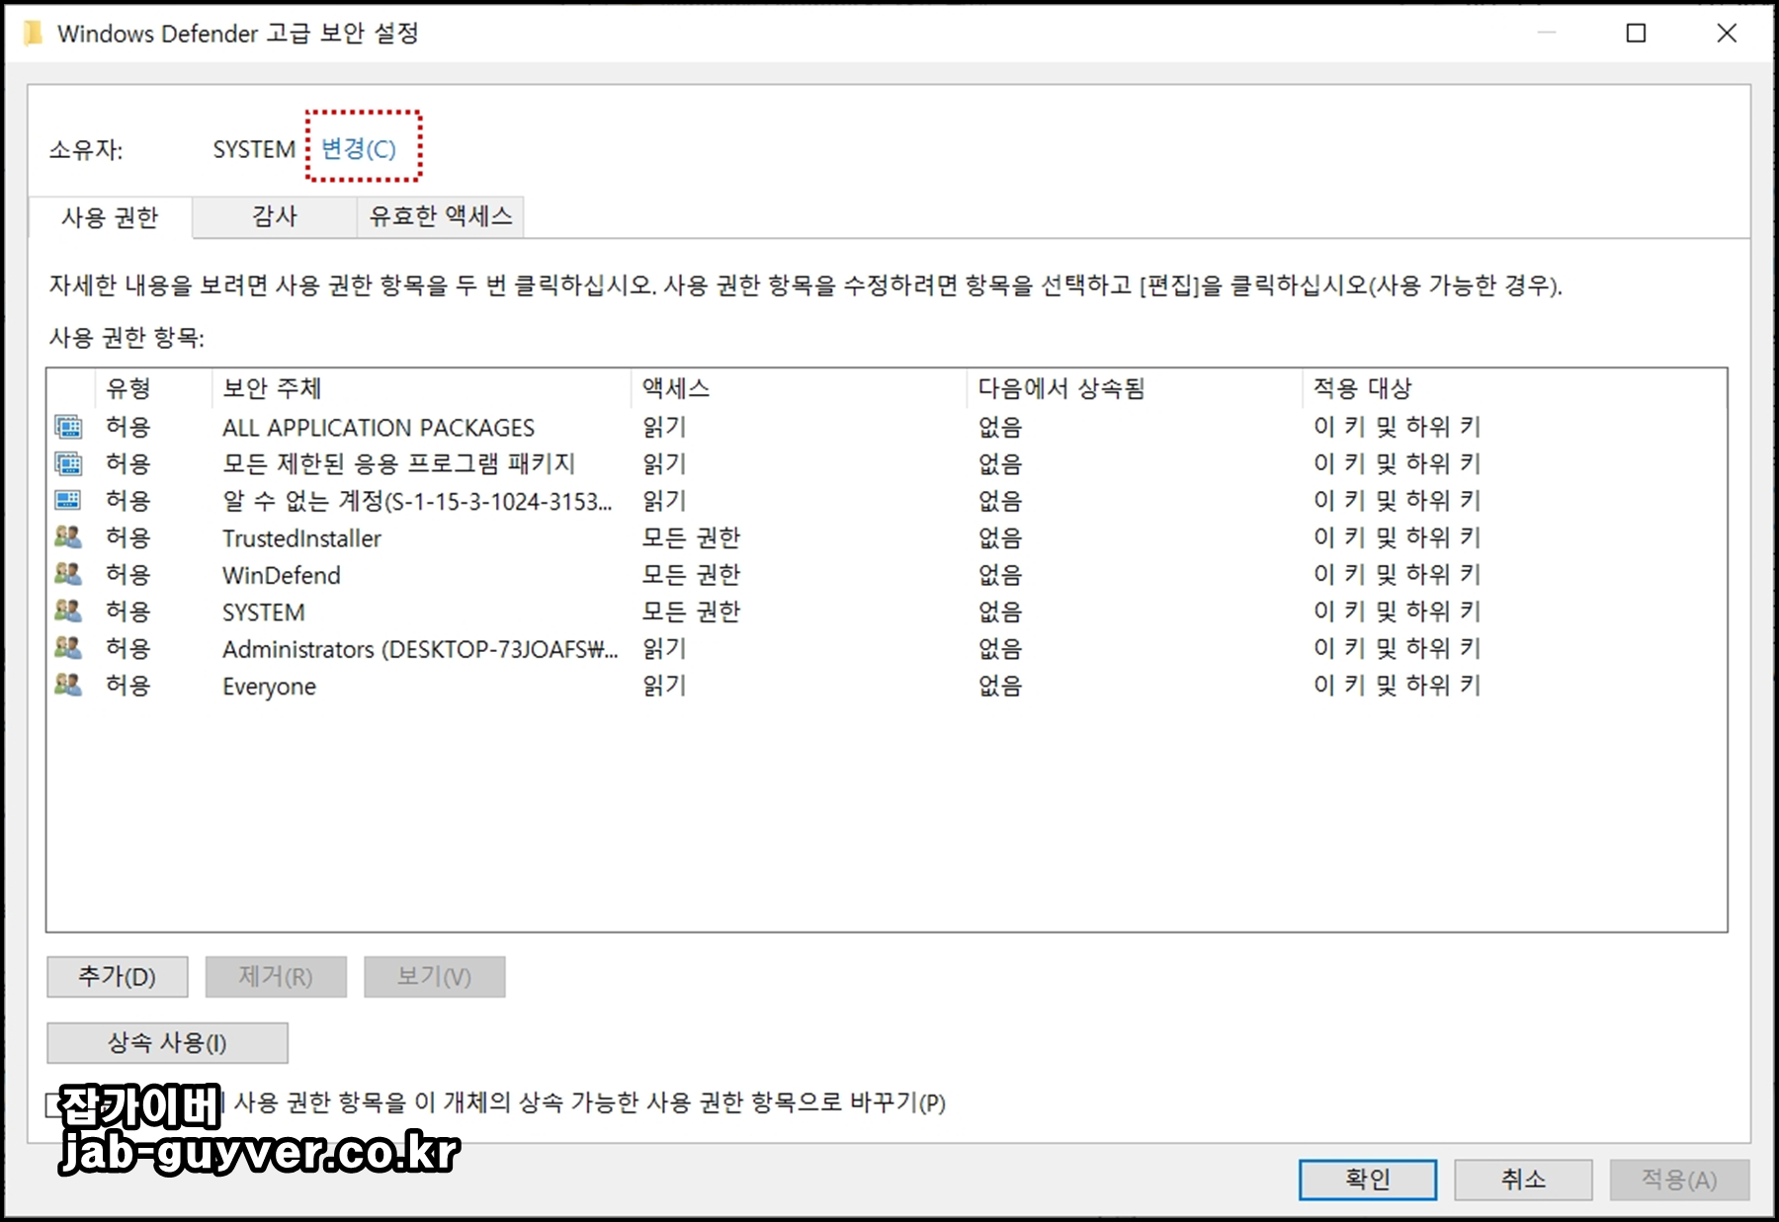The image size is (1779, 1222).
Task: Click the users icon beside Everyone
Action: pyautogui.click(x=68, y=685)
